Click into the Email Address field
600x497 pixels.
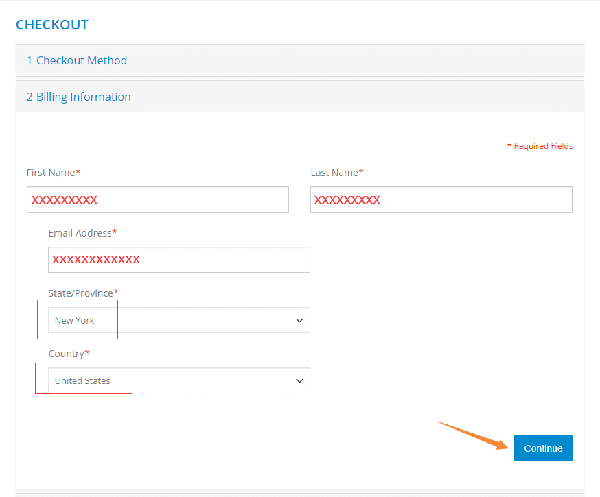(179, 260)
